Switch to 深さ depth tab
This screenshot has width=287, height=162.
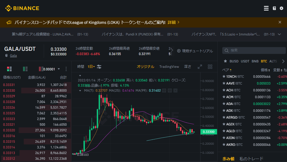[x=188, y=67]
